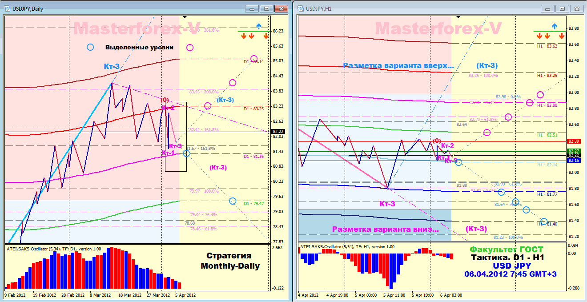Select the blue up arrow in H1 chart
This screenshot has height=302, width=587.
point(554,26)
